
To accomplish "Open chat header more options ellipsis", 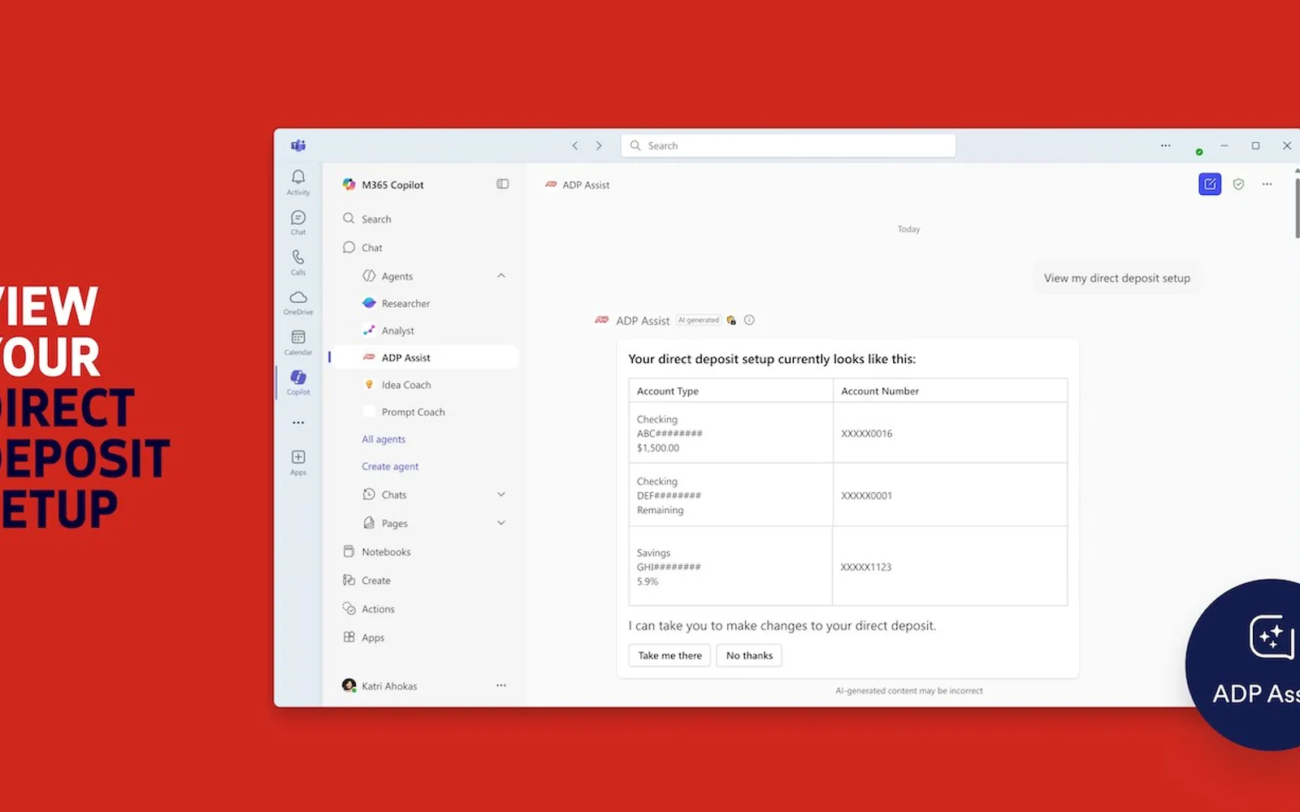I will pyautogui.click(x=1267, y=184).
